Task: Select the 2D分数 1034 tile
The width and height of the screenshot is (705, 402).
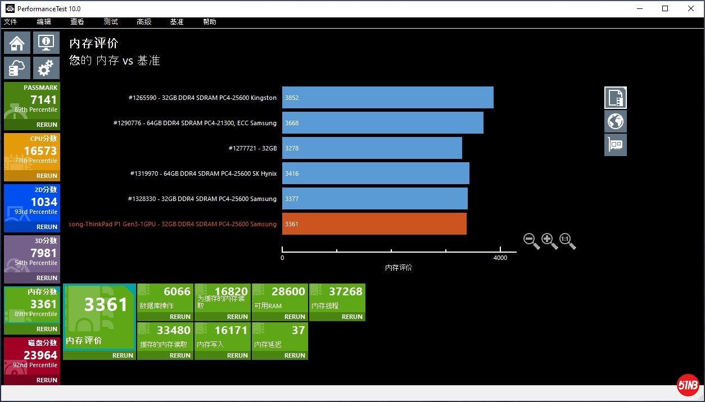Action: tap(31, 204)
